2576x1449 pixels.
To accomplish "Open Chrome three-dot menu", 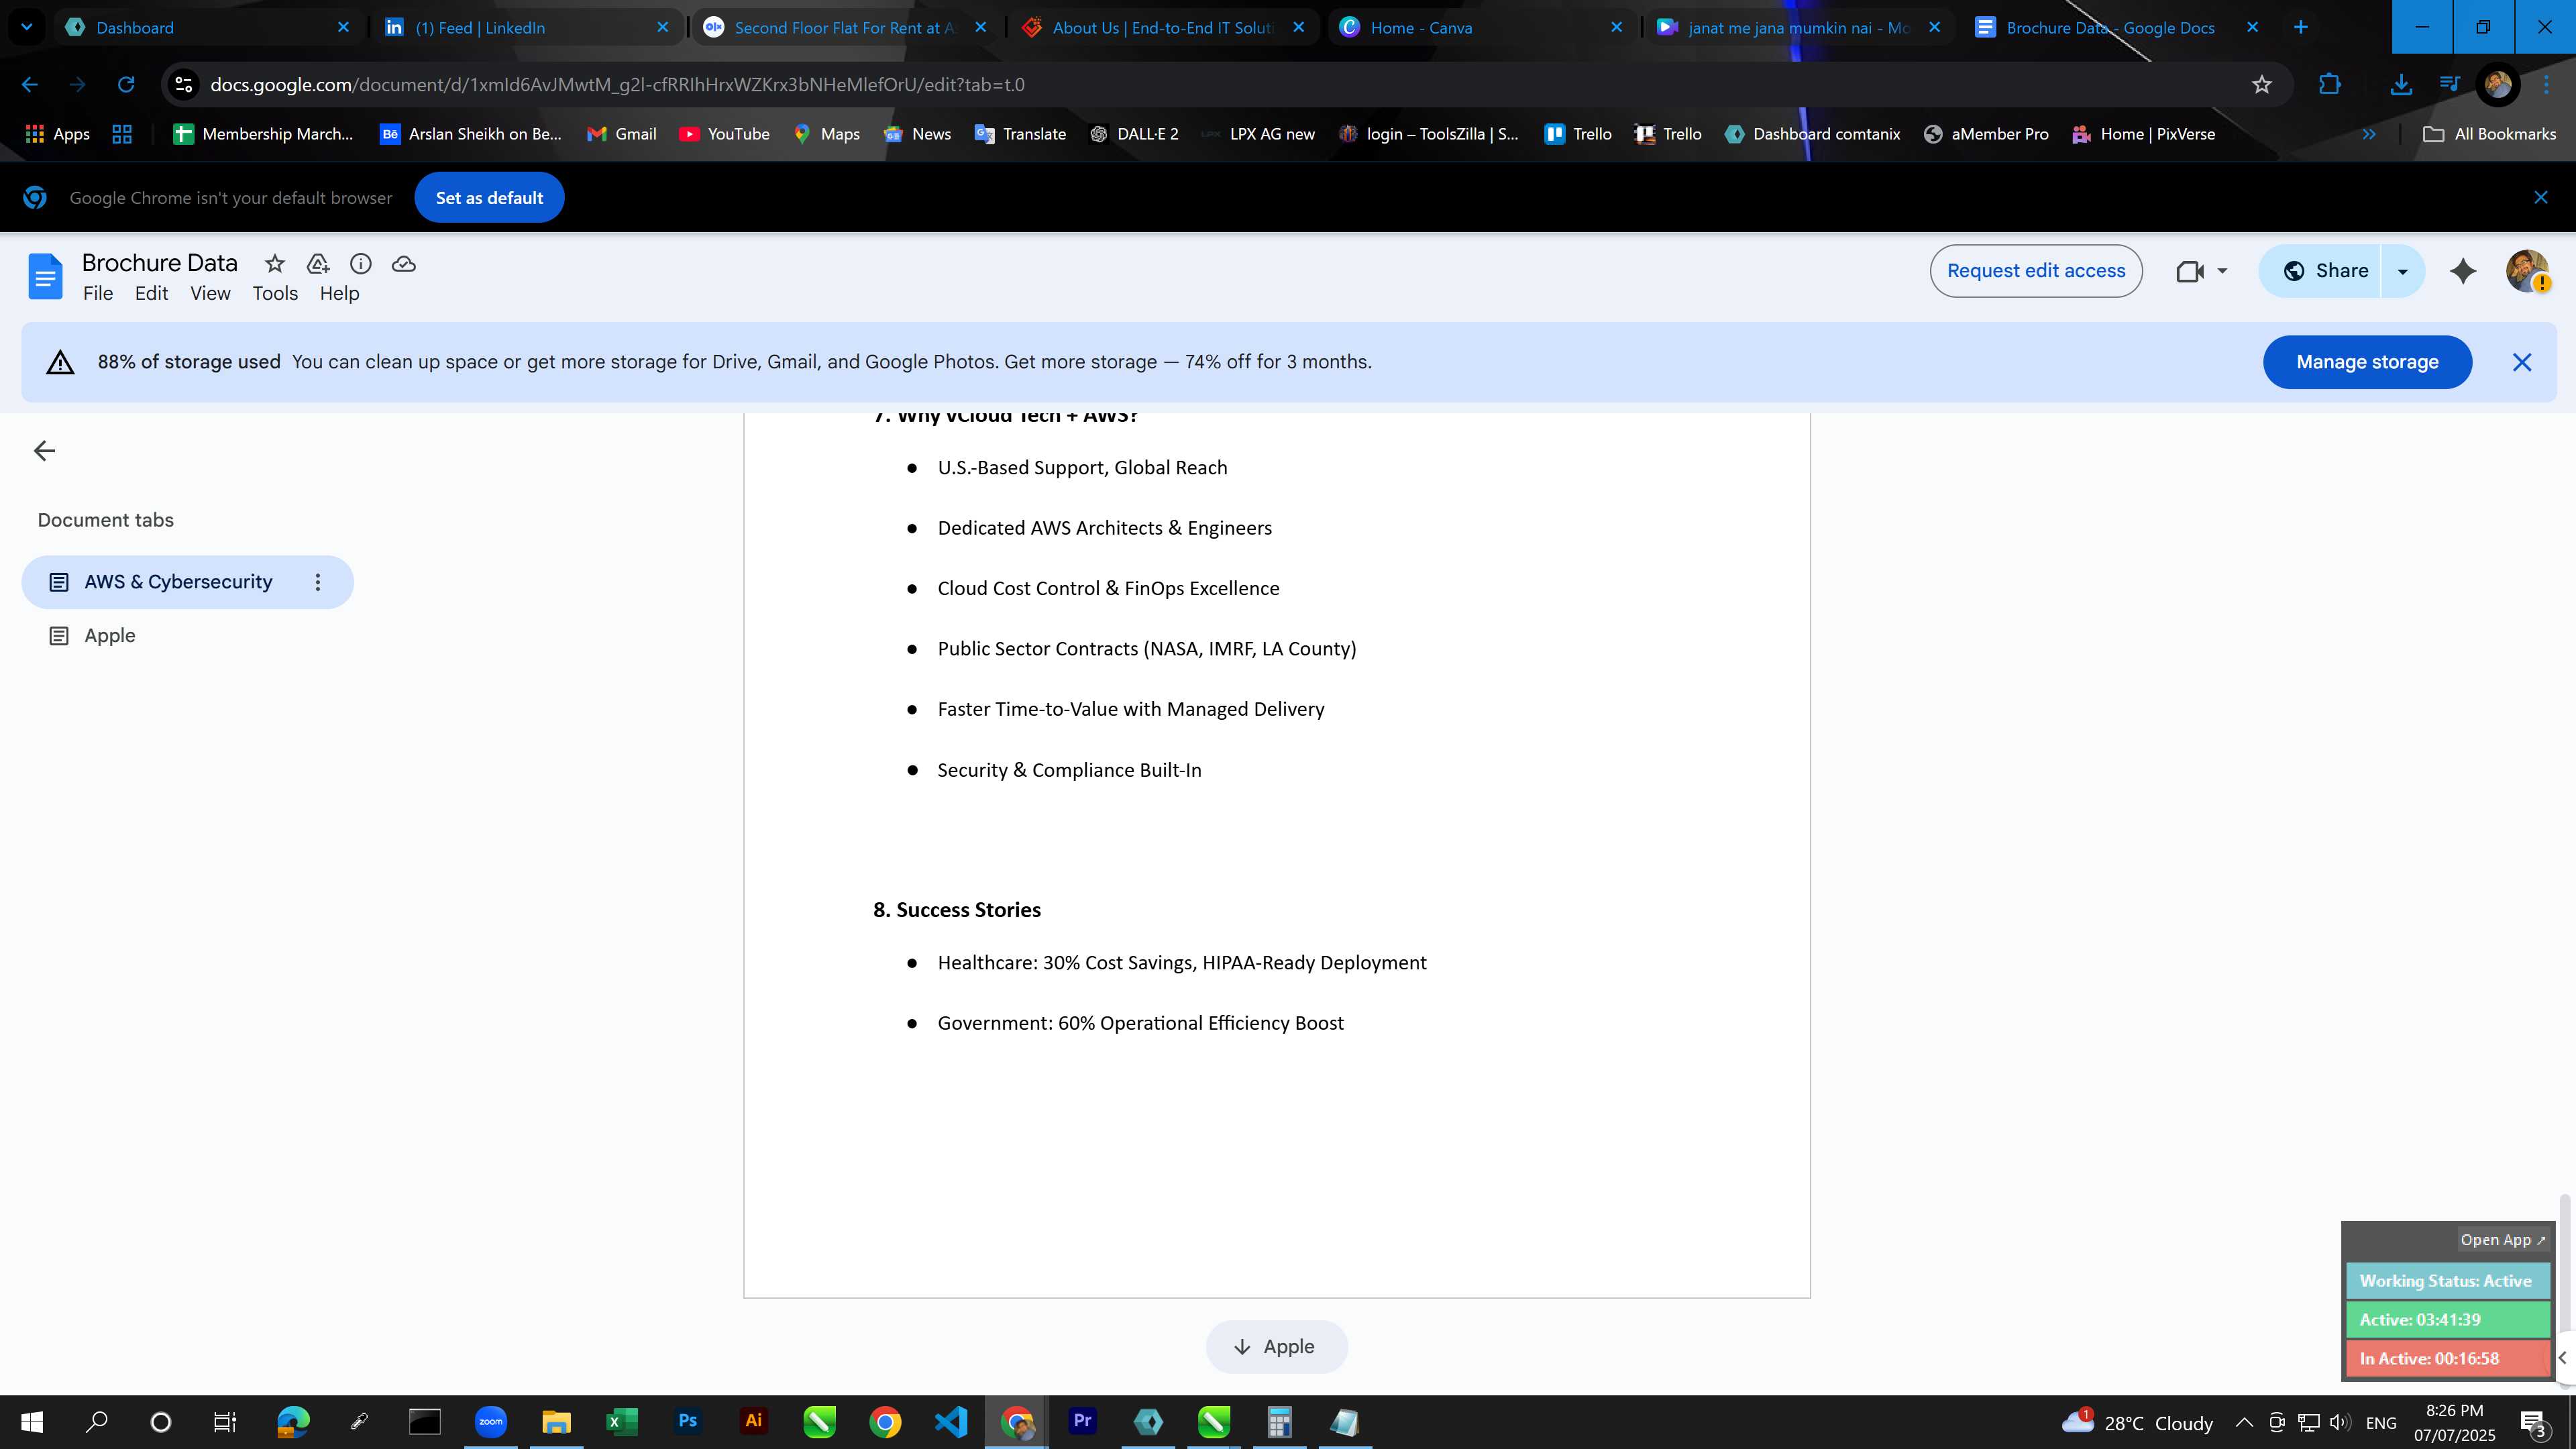I will tap(2547, 85).
